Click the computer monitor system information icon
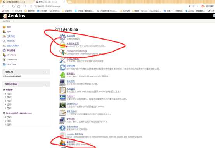Viewport: 215px width, 148px height. (62, 83)
